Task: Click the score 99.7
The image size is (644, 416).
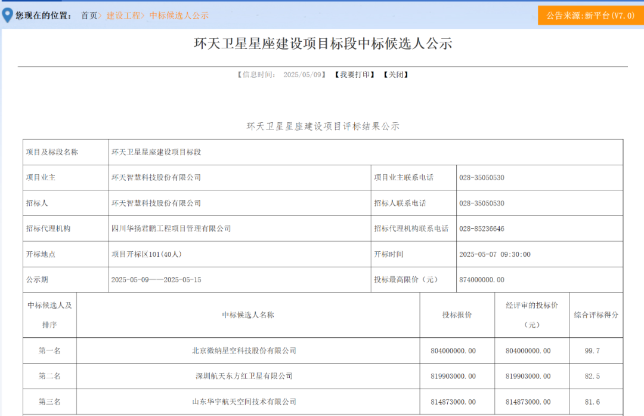Action: coord(592,350)
